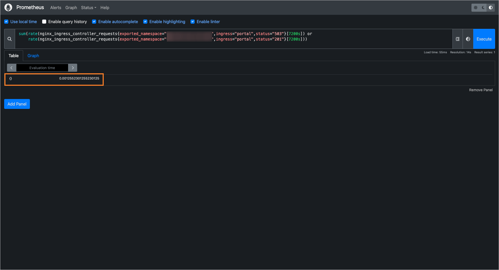
Task: Click the Execute button
Action: pos(484,39)
